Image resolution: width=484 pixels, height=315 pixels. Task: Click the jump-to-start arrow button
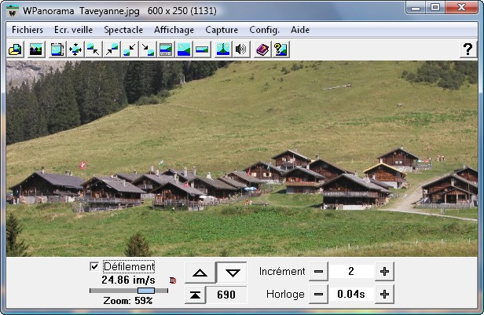pos(195,295)
